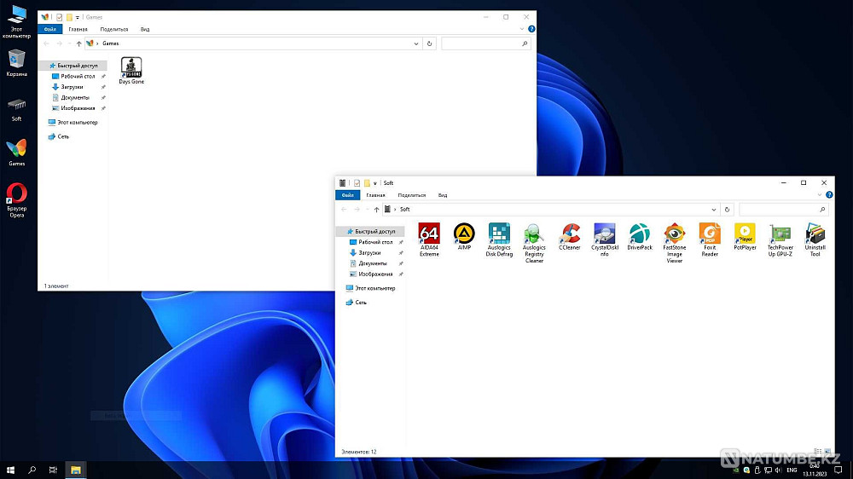Toggle the properties checkmark in Soft title bar

pos(357,183)
